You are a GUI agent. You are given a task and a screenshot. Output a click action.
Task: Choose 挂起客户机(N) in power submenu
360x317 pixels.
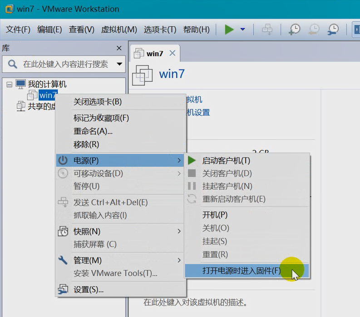click(247, 186)
